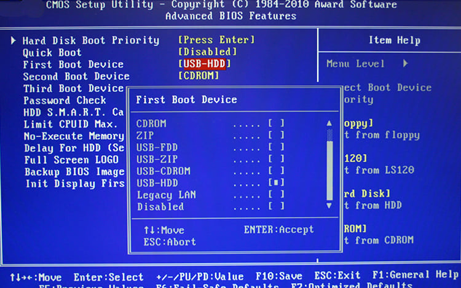Open the highlighted USB-HDD value field
Viewport: 461px width, 288px height.
click(205, 64)
